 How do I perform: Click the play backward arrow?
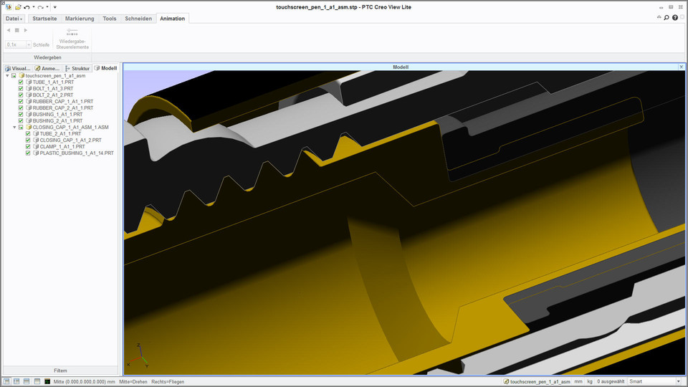click(9, 30)
